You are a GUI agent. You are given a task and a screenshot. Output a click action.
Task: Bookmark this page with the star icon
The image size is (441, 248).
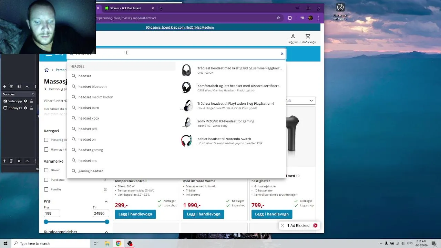tap(278, 18)
